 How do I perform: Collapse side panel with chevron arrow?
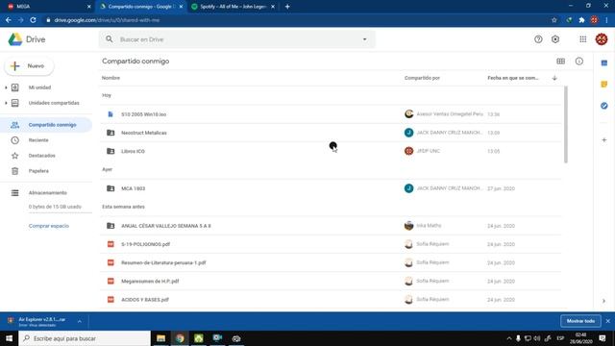(603, 301)
